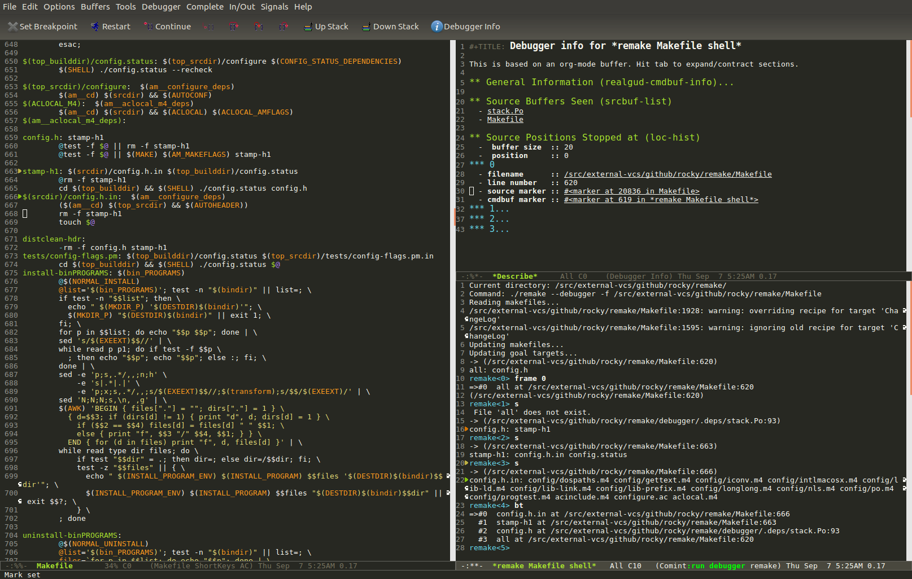
Task: Open the Debugger menu
Action: 161,7
